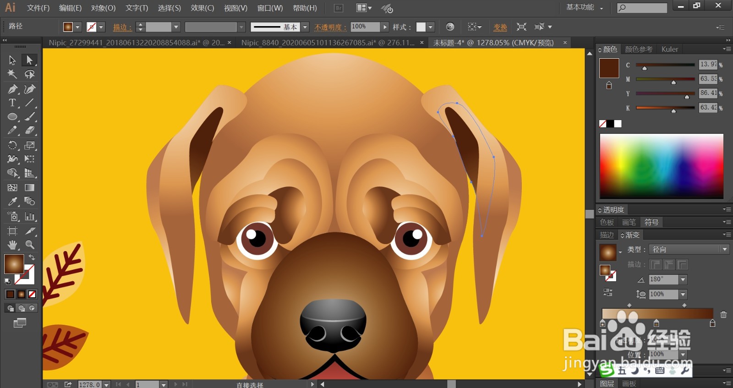The height and width of the screenshot is (388, 733).
Task: Click the middle gradient stop on slider
Action: (656, 323)
